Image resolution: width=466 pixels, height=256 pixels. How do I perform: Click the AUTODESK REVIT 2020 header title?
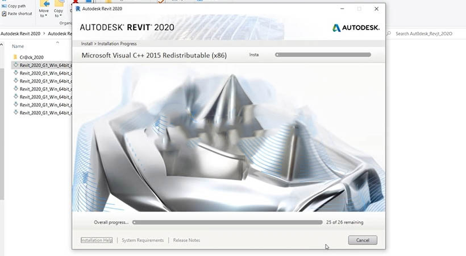(127, 27)
